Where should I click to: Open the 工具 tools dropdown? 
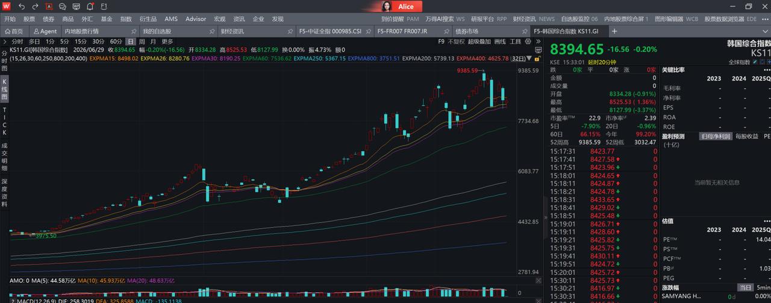(x=516, y=42)
